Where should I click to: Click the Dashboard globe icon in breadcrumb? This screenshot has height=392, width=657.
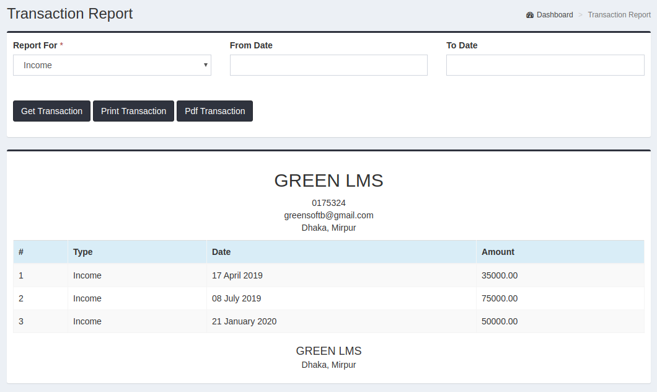(x=530, y=14)
